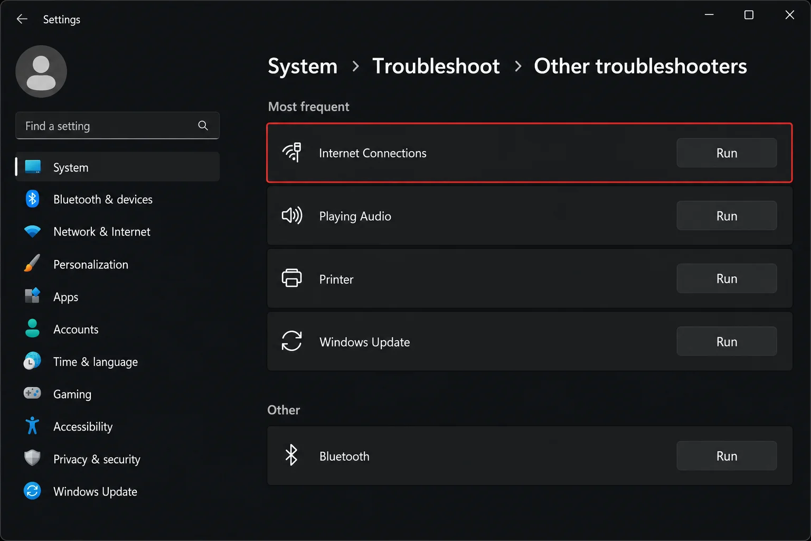The height and width of the screenshot is (541, 811).
Task: Select Accounts in the sidebar
Action: pyautogui.click(x=117, y=329)
